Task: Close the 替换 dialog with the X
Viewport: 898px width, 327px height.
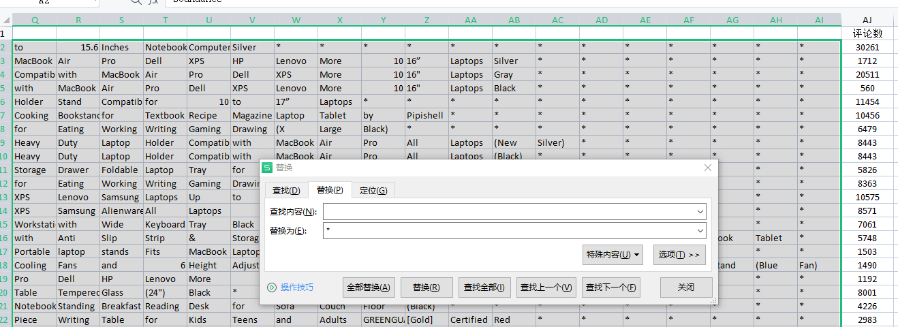Action: (708, 168)
